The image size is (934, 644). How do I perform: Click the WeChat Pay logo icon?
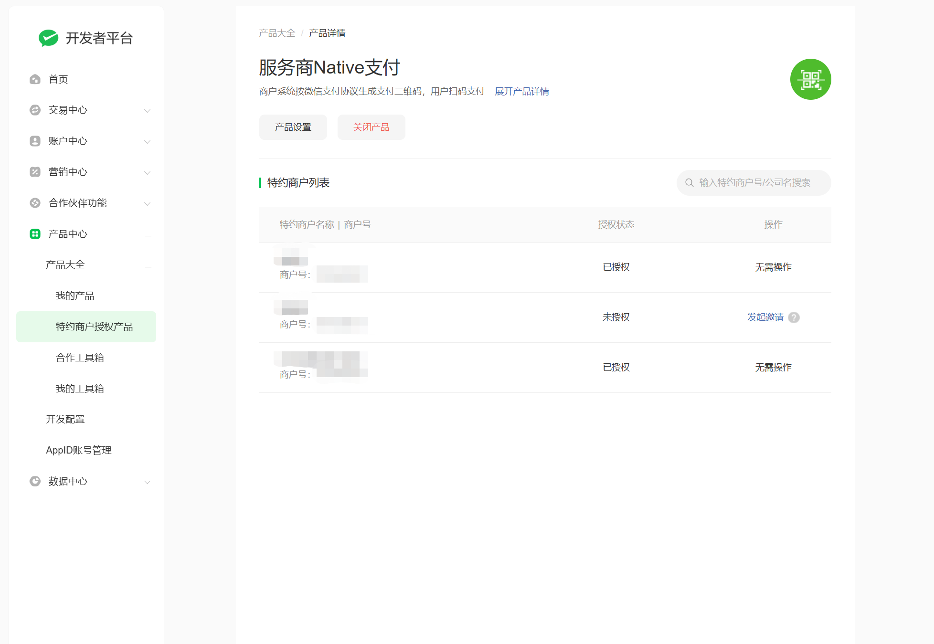coord(49,38)
